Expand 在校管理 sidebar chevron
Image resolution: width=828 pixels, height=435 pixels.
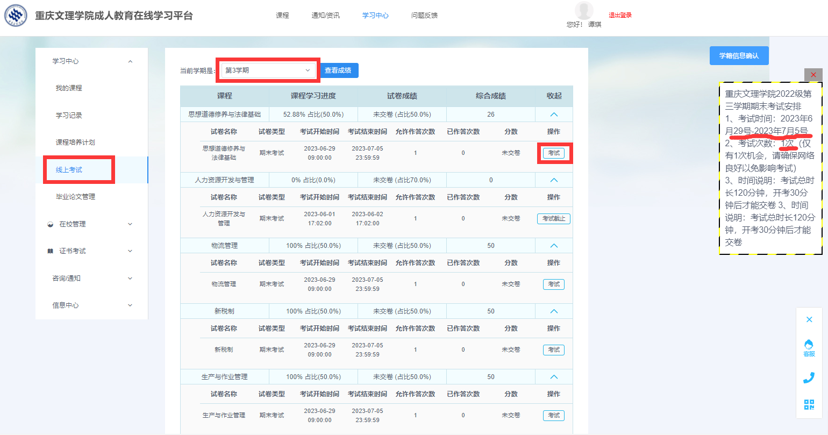coord(130,224)
